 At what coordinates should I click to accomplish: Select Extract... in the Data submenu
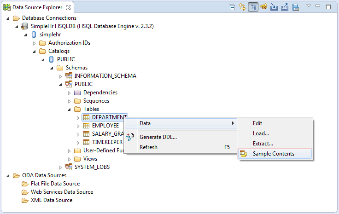275,144
